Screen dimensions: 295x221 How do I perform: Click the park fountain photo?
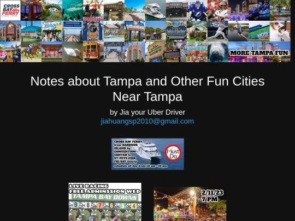[280, 10]
